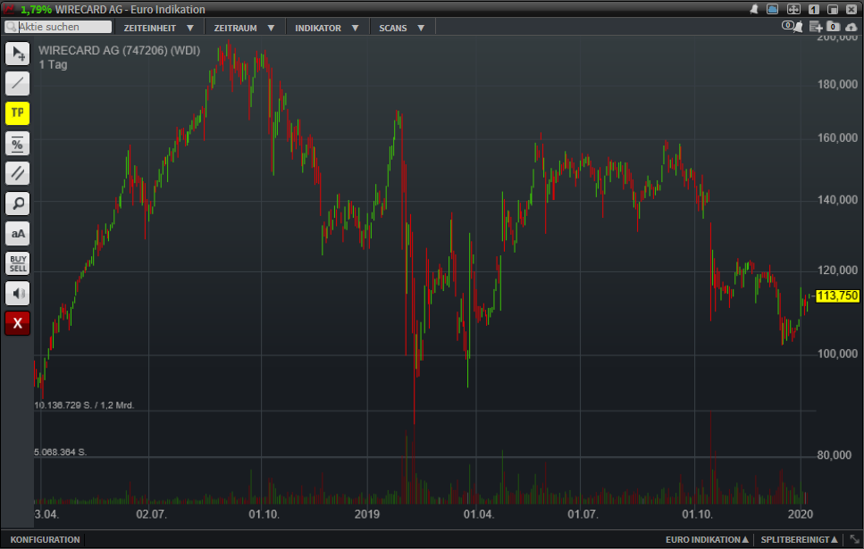Open the BUY SELL marker tool

(x=17, y=263)
